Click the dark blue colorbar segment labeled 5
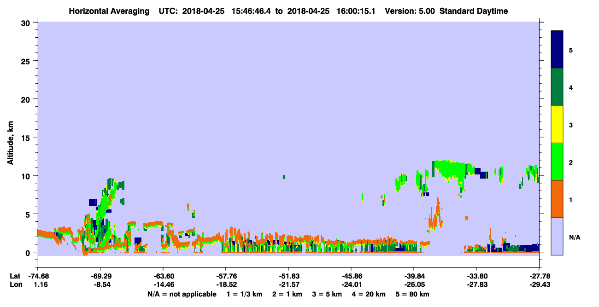599x307 pixels. coord(557,50)
